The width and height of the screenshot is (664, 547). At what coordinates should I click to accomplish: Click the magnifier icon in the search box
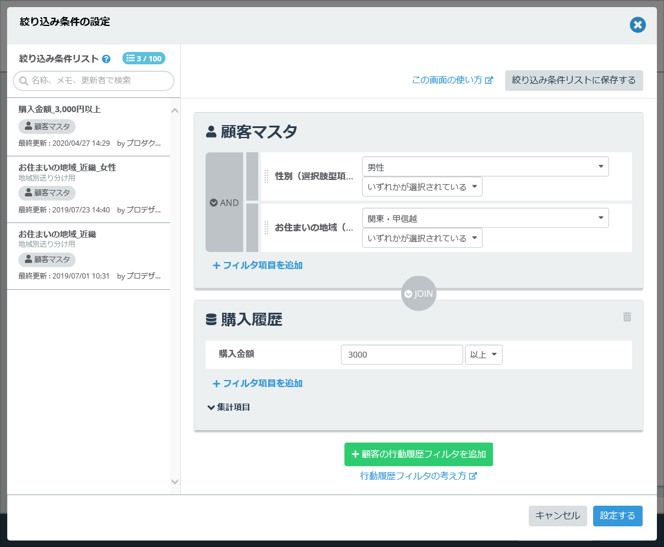[22, 81]
